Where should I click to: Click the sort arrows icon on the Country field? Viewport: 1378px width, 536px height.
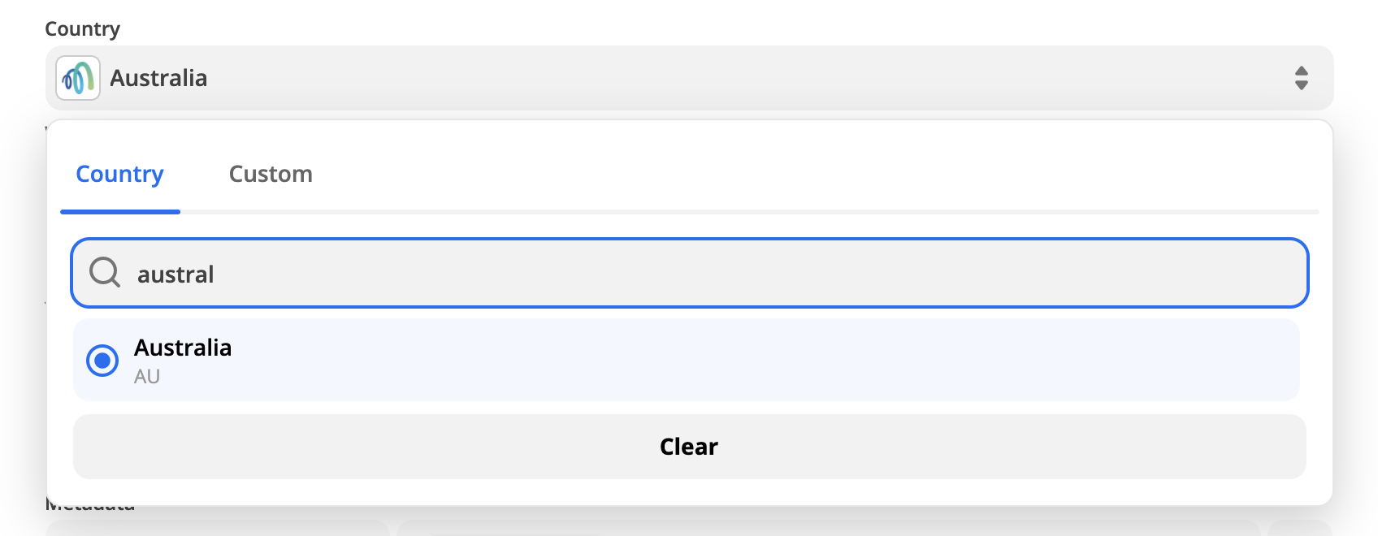click(1301, 78)
